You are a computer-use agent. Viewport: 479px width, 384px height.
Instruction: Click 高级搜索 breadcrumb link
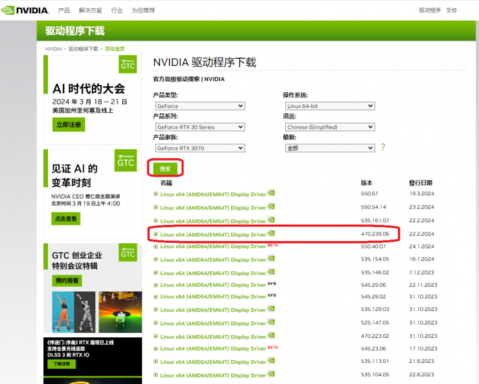point(115,49)
